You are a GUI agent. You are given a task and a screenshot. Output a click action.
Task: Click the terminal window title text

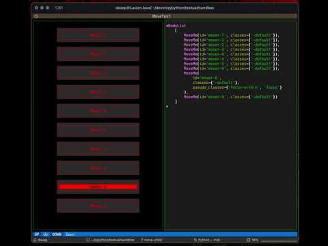tap(165, 8)
